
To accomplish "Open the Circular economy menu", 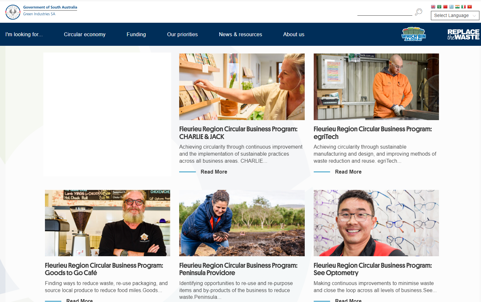I will (84, 34).
